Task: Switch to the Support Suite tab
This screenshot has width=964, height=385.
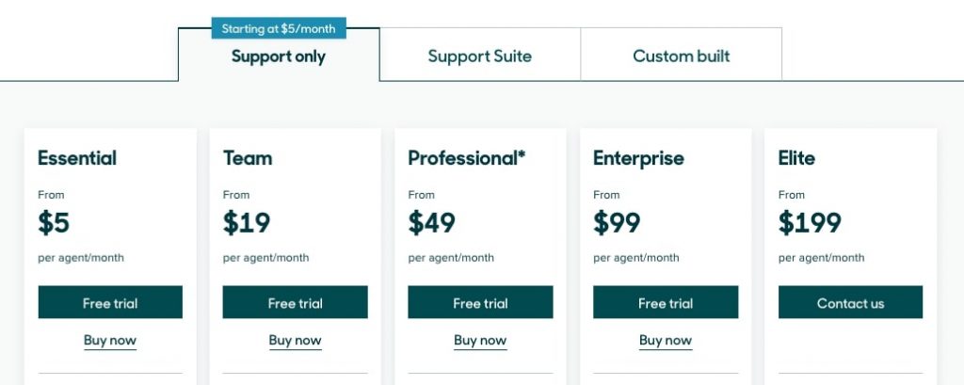Action: tap(479, 56)
